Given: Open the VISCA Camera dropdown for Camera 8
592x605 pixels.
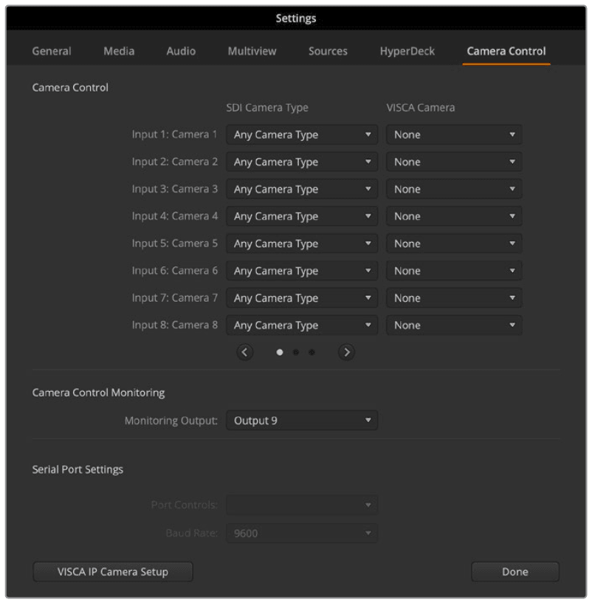Looking at the screenshot, I should pos(453,325).
